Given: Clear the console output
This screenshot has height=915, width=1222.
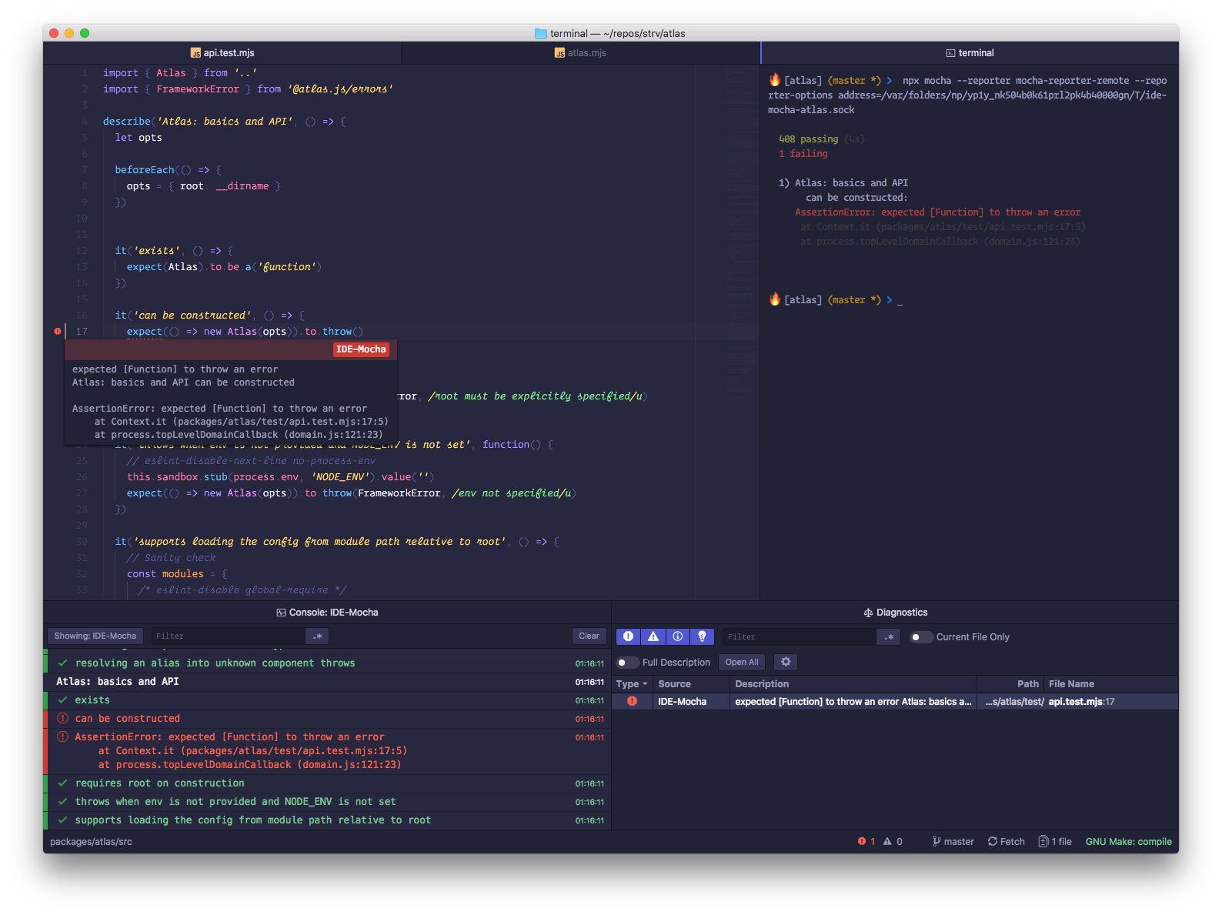Looking at the screenshot, I should [589, 636].
